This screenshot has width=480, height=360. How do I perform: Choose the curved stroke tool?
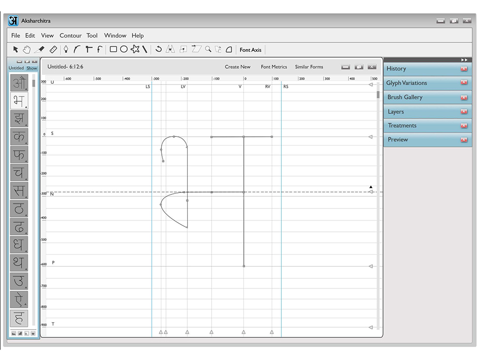(77, 49)
